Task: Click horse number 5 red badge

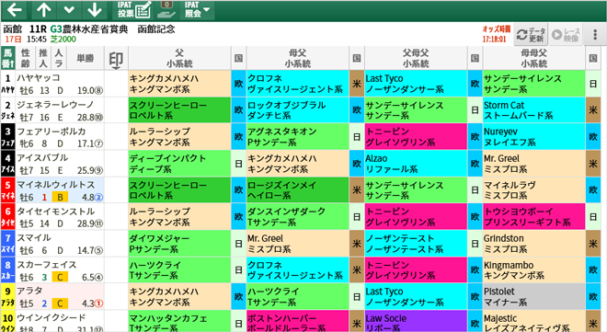Action: coord(7,190)
